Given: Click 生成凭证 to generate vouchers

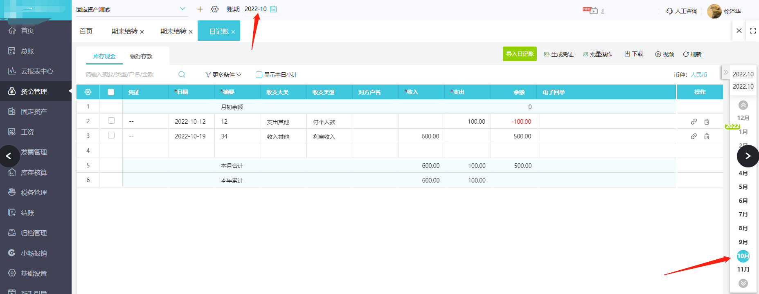Looking at the screenshot, I should tap(559, 54).
